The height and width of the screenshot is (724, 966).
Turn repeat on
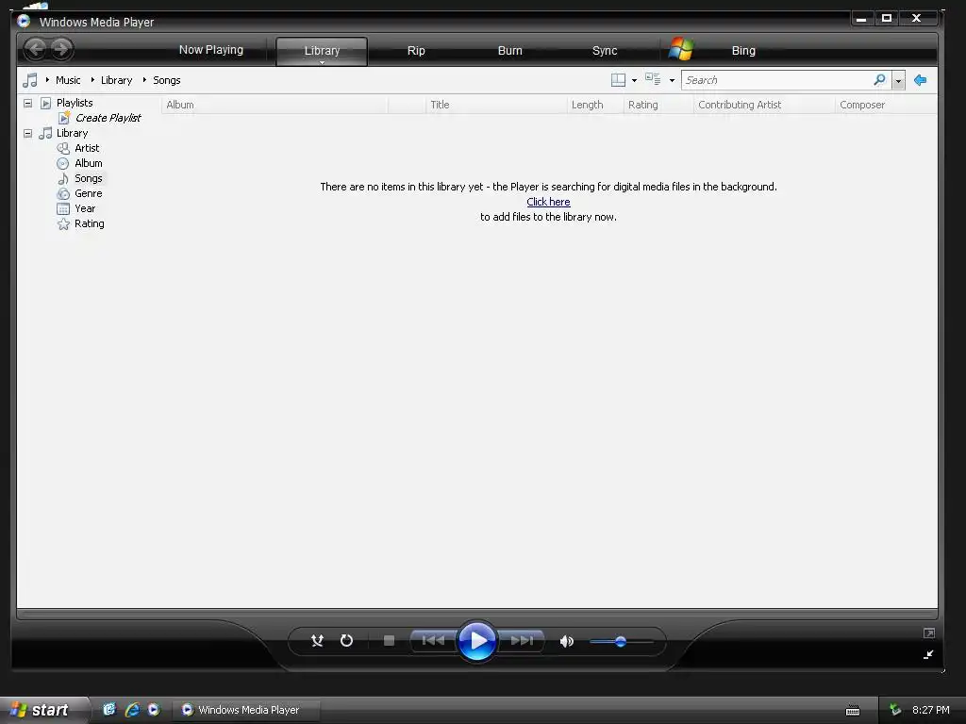click(x=347, y=641)
